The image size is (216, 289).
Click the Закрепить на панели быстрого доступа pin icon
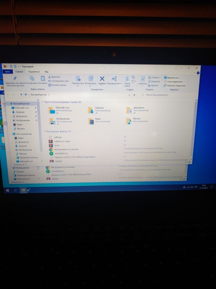coord(15,79)
